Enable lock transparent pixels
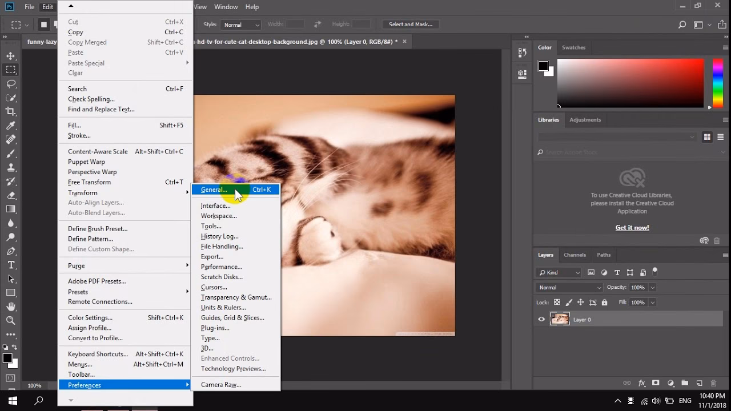The width and height of the screenshot is (731, 411). pos(557,302)
